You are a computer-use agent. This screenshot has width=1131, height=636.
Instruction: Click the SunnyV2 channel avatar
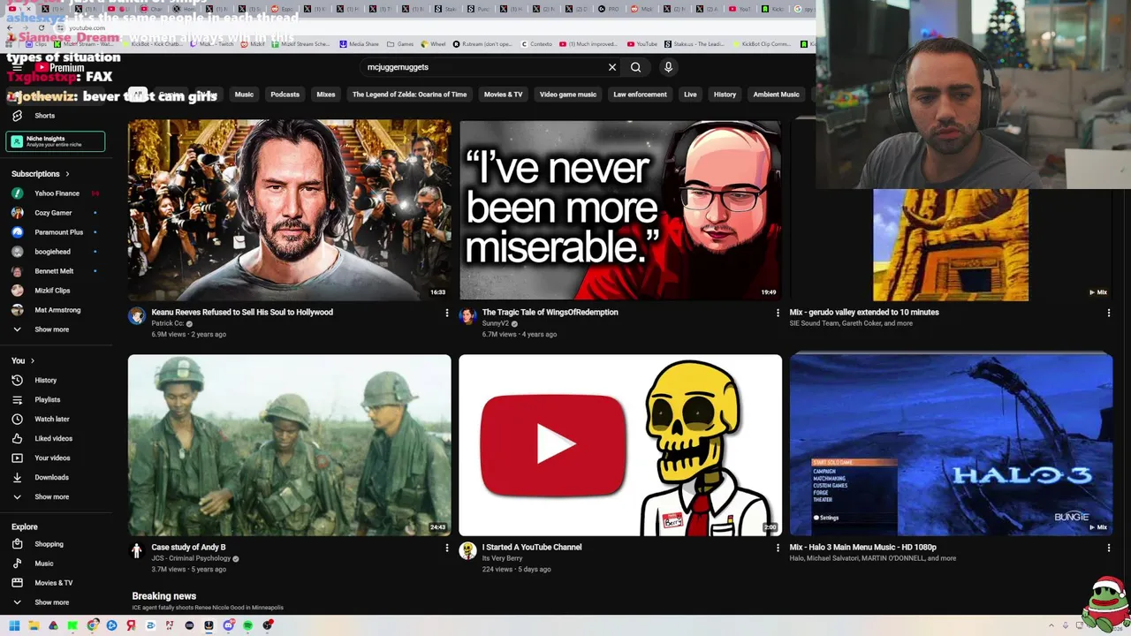[x=467, y=316]
